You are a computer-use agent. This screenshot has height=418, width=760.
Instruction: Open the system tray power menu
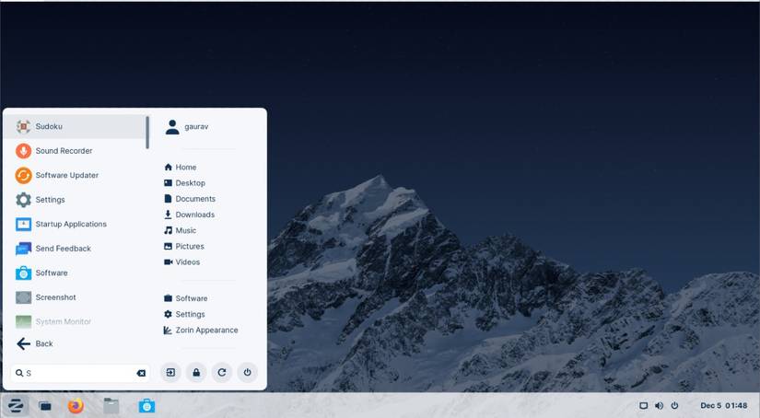click(x=674, y=406)
